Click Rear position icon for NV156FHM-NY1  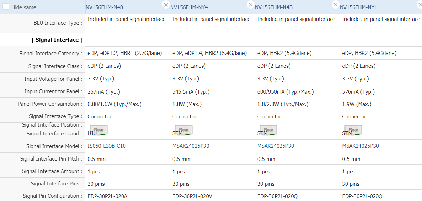tap(353, 130)
